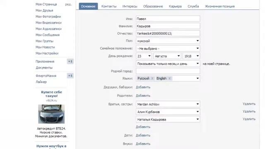265x149 pixels.
Task: Click the ред. edit link
Action: coord(68,5)
